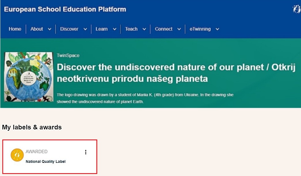Click the project title 'Discover the undiscovered nature'

click(x=176, y=73)
